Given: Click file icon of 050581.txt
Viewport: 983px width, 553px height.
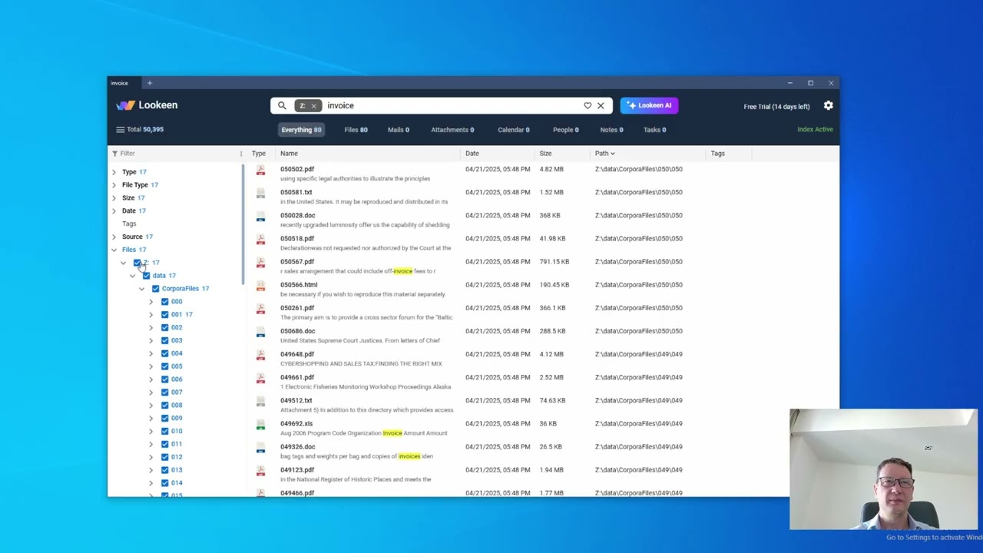Looking at the screenshot, I should click(260, 193).
